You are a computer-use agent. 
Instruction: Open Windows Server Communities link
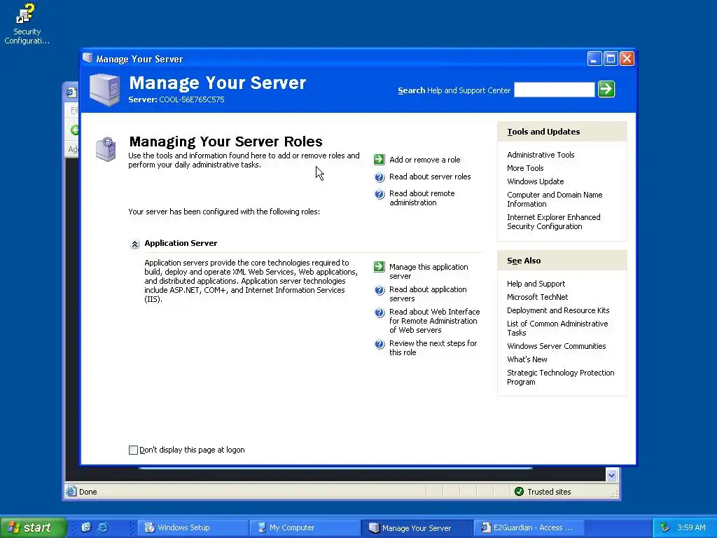click(x=556, y=346)
